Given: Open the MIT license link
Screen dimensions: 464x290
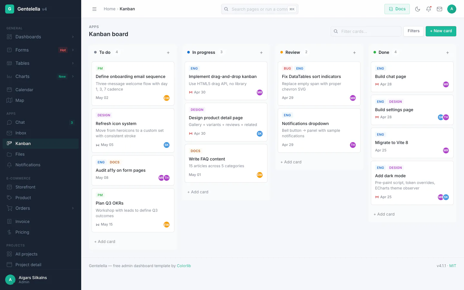Looking at the screenshot, I should tap(453, 266).
